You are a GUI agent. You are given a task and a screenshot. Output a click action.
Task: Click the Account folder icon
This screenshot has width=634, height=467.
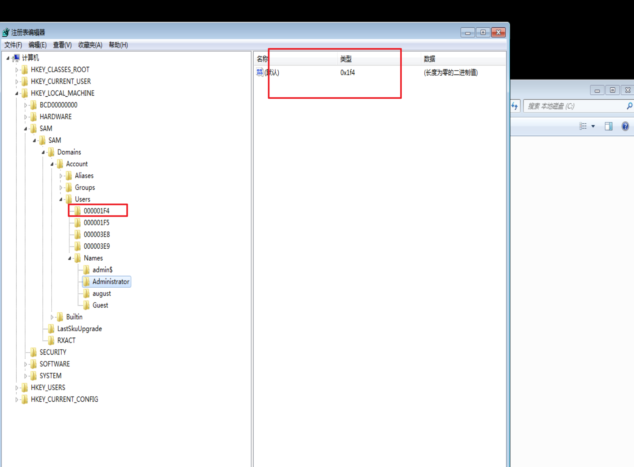(x=60, y=164)
